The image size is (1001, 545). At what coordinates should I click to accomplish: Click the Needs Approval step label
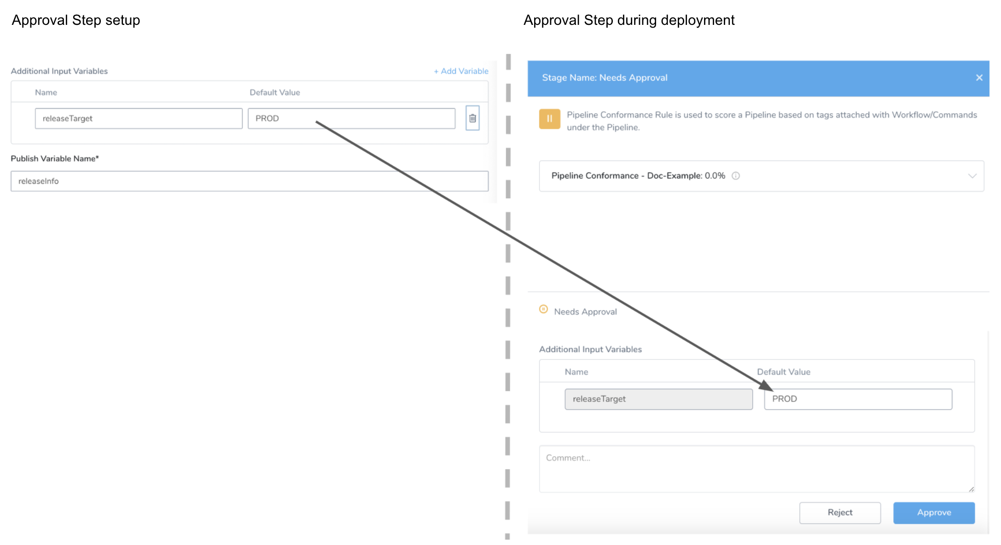(585, 312)
